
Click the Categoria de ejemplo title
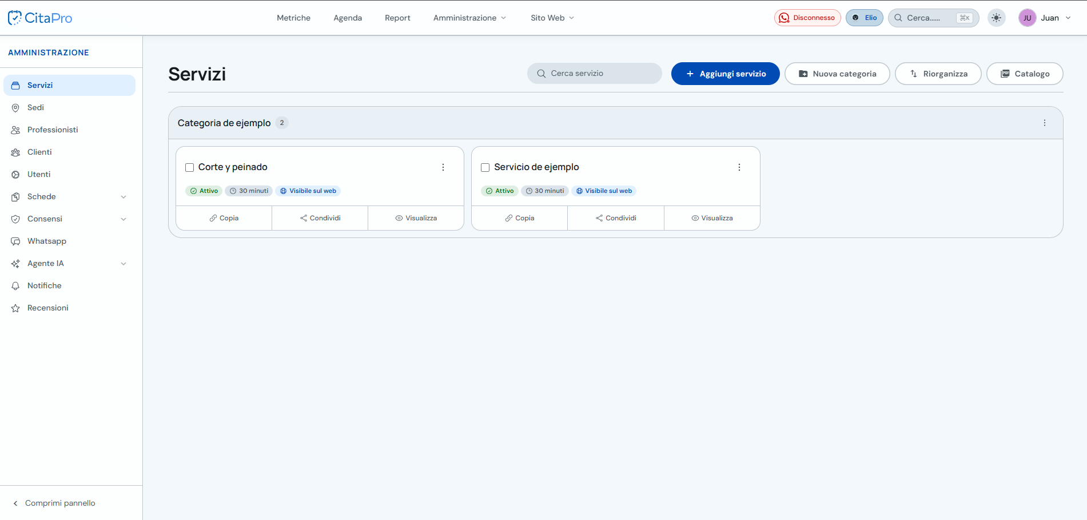pos(224,123)
